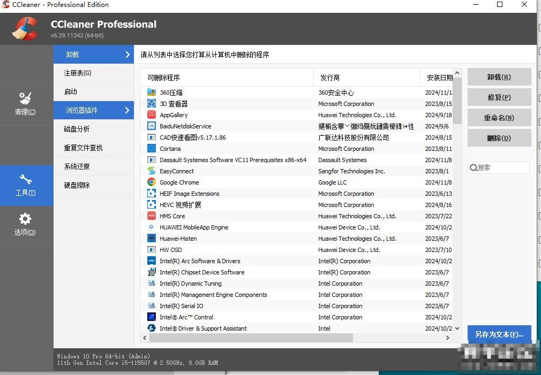Open the 选项 gear icon
The width and height of the screenshot is (541, 375).
click(25, 219)
